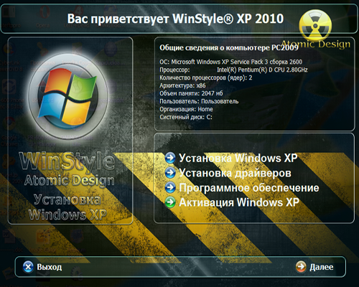Select Активация Windows XP option
The height and width of the screenshot is (287, 359).
point(239,202)
